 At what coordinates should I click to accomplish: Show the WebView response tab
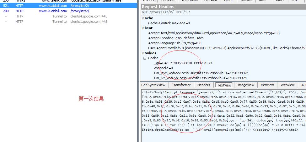(287, 85)
